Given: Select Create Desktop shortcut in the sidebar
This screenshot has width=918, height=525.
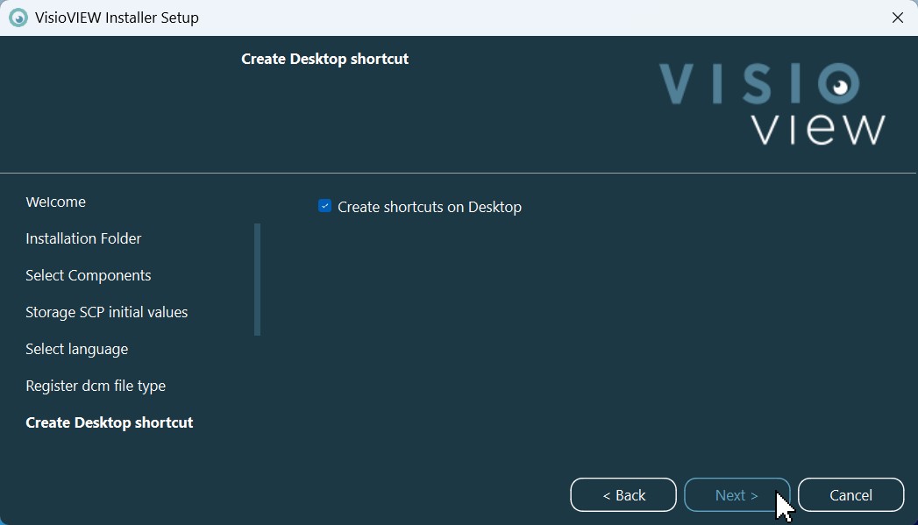Looking at the screenshot, I should pos(110,423).
